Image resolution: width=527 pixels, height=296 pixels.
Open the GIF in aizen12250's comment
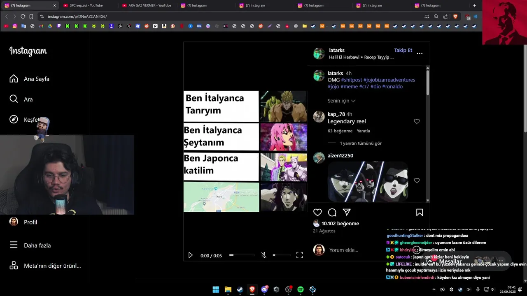(368, 182)
